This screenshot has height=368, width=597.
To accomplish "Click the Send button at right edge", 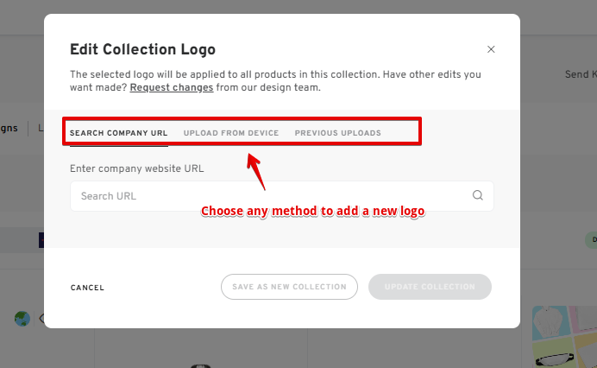I will [x=581, y=74].
